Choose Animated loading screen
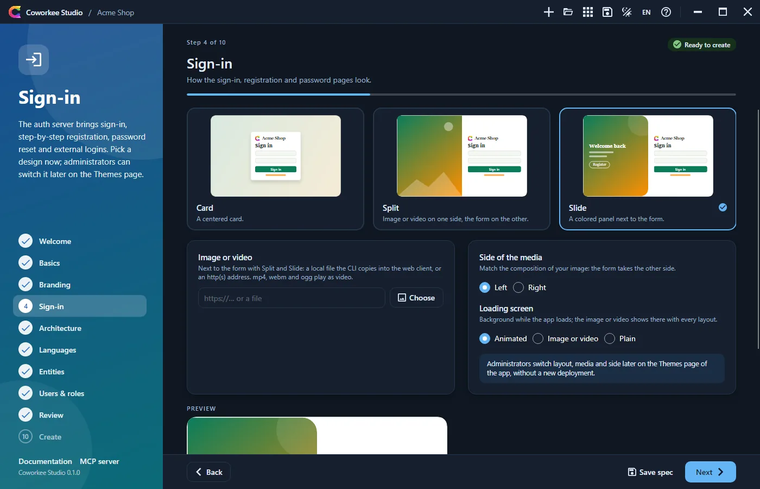This screenshot has height=489, width=760. pyautogui.click(x=485, y=338)
